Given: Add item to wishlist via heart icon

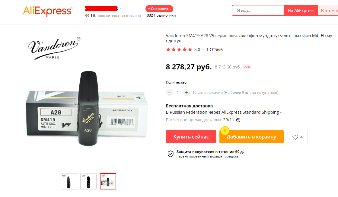Looking at the screenshot, I should click(x=295, y=137).
